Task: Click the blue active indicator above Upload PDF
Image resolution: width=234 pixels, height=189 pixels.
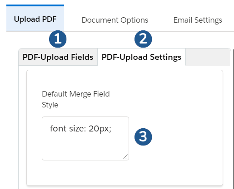Action: point(35,5)
